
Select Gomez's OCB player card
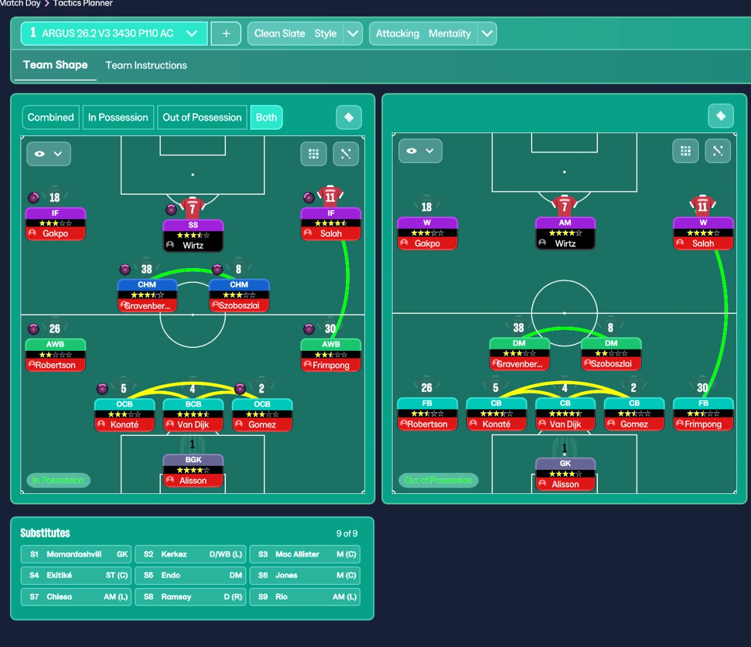[x=262, y=415]
